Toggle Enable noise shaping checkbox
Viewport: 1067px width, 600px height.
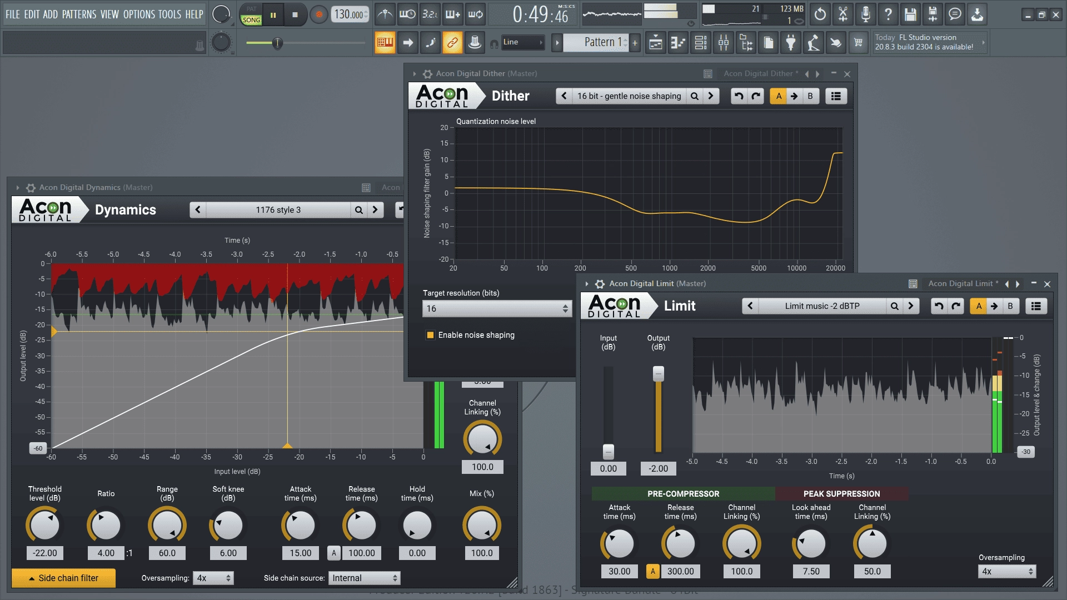(430, 335)
